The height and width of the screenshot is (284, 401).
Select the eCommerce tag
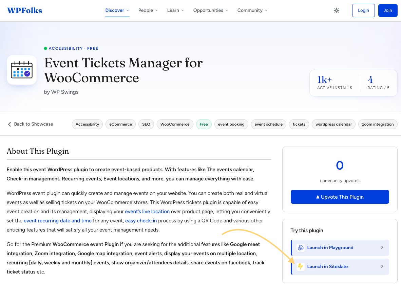[x=120, y=124]
